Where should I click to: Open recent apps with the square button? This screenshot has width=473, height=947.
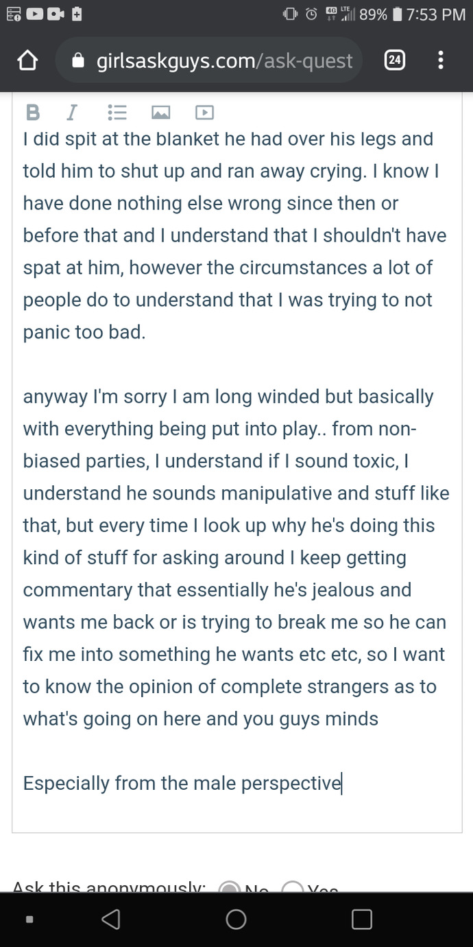click(361, 920)
